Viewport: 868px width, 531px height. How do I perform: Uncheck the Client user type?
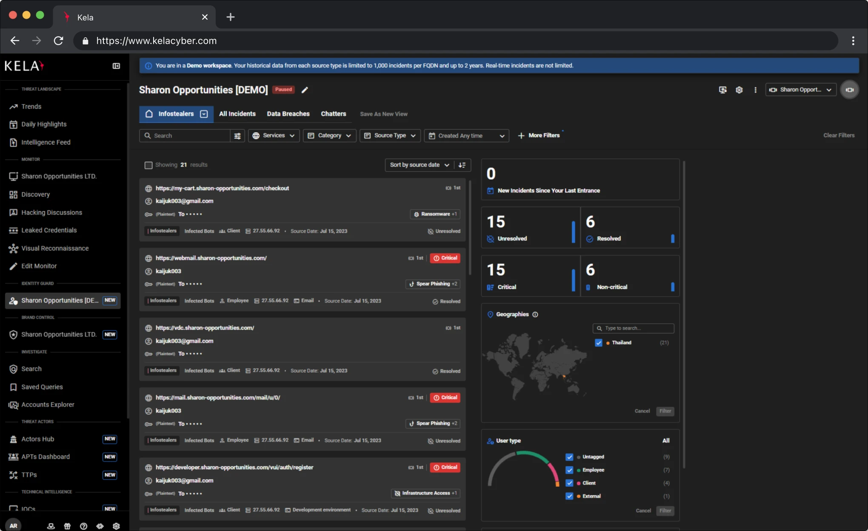coord(569,483)
